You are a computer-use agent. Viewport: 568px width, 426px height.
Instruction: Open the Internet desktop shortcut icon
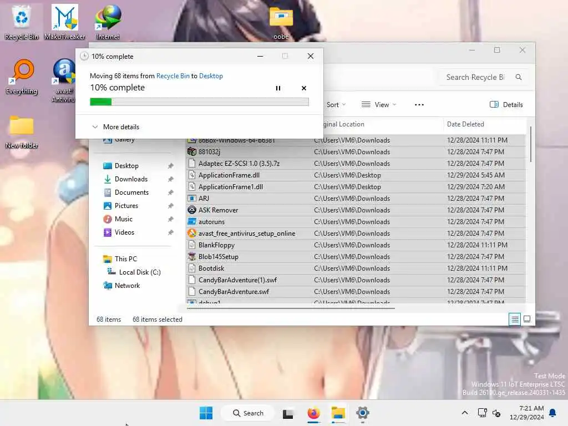108,22
